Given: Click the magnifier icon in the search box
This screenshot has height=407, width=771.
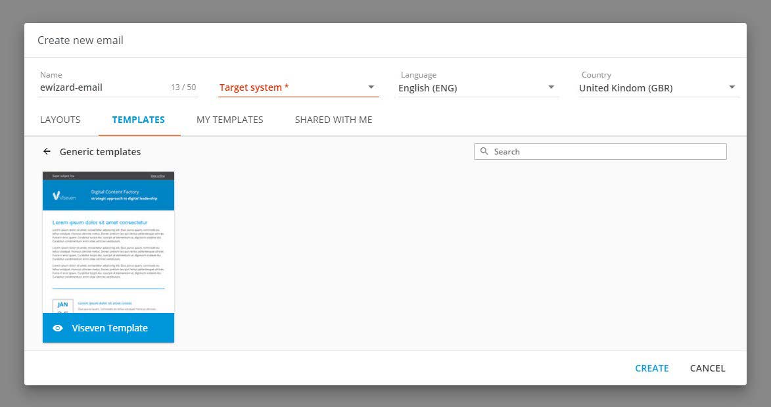Looking at the screenshot, I should coord(484,152).
